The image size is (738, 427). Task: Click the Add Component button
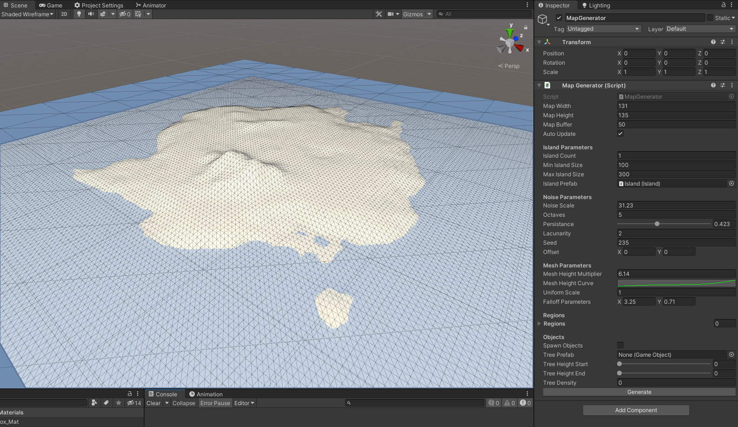(x=636, y=410)
